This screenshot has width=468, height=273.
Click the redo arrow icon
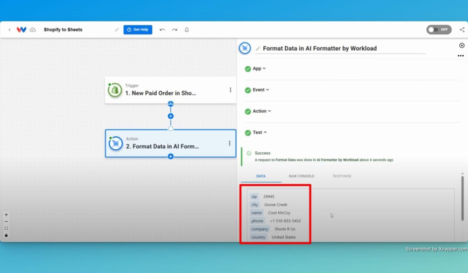175,30
